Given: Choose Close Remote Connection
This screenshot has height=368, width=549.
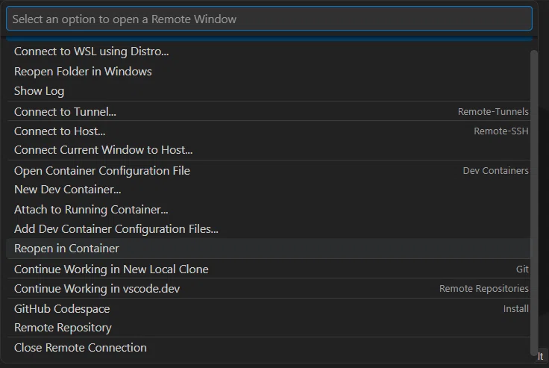Looking at the screenshot, I should click(x=269, y=348).
